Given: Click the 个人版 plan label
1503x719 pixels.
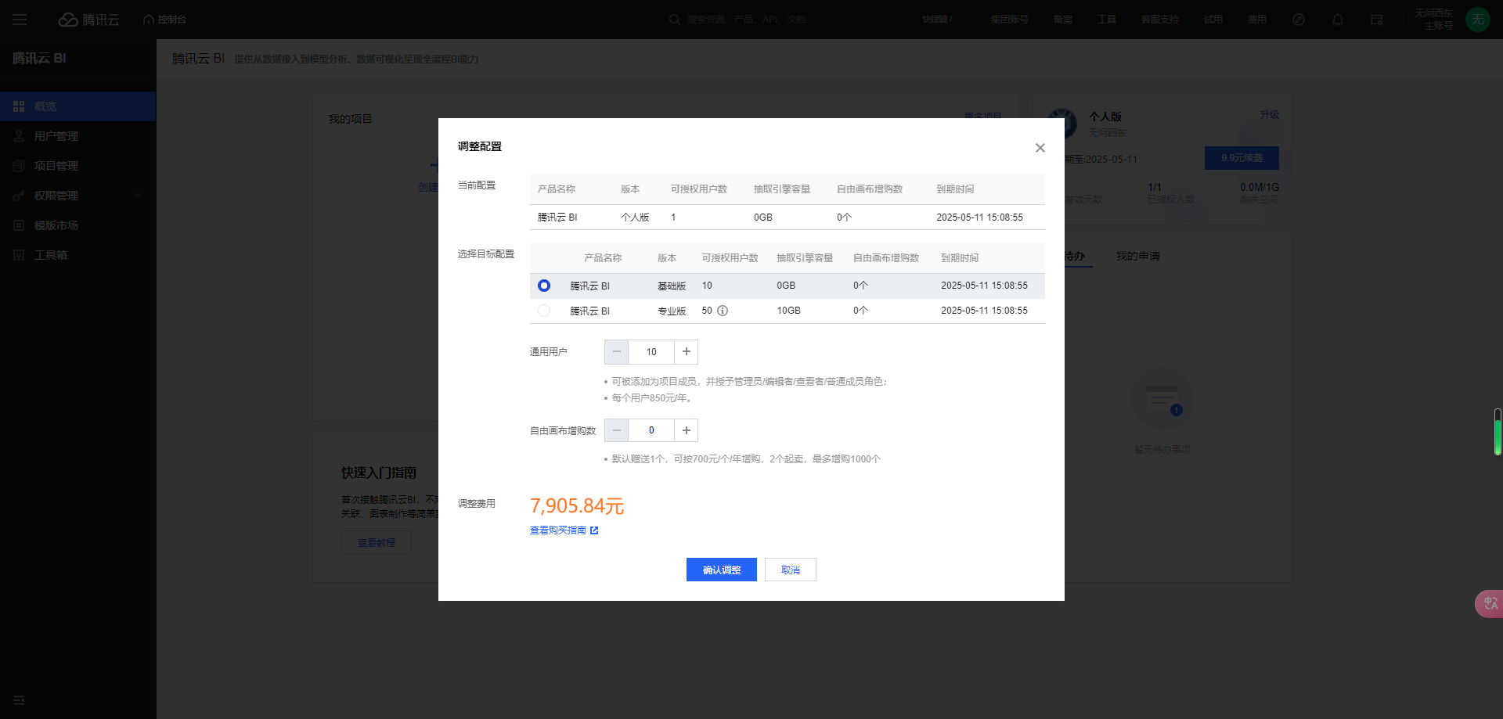Looking at the screenshot, I should [1105, 117].
